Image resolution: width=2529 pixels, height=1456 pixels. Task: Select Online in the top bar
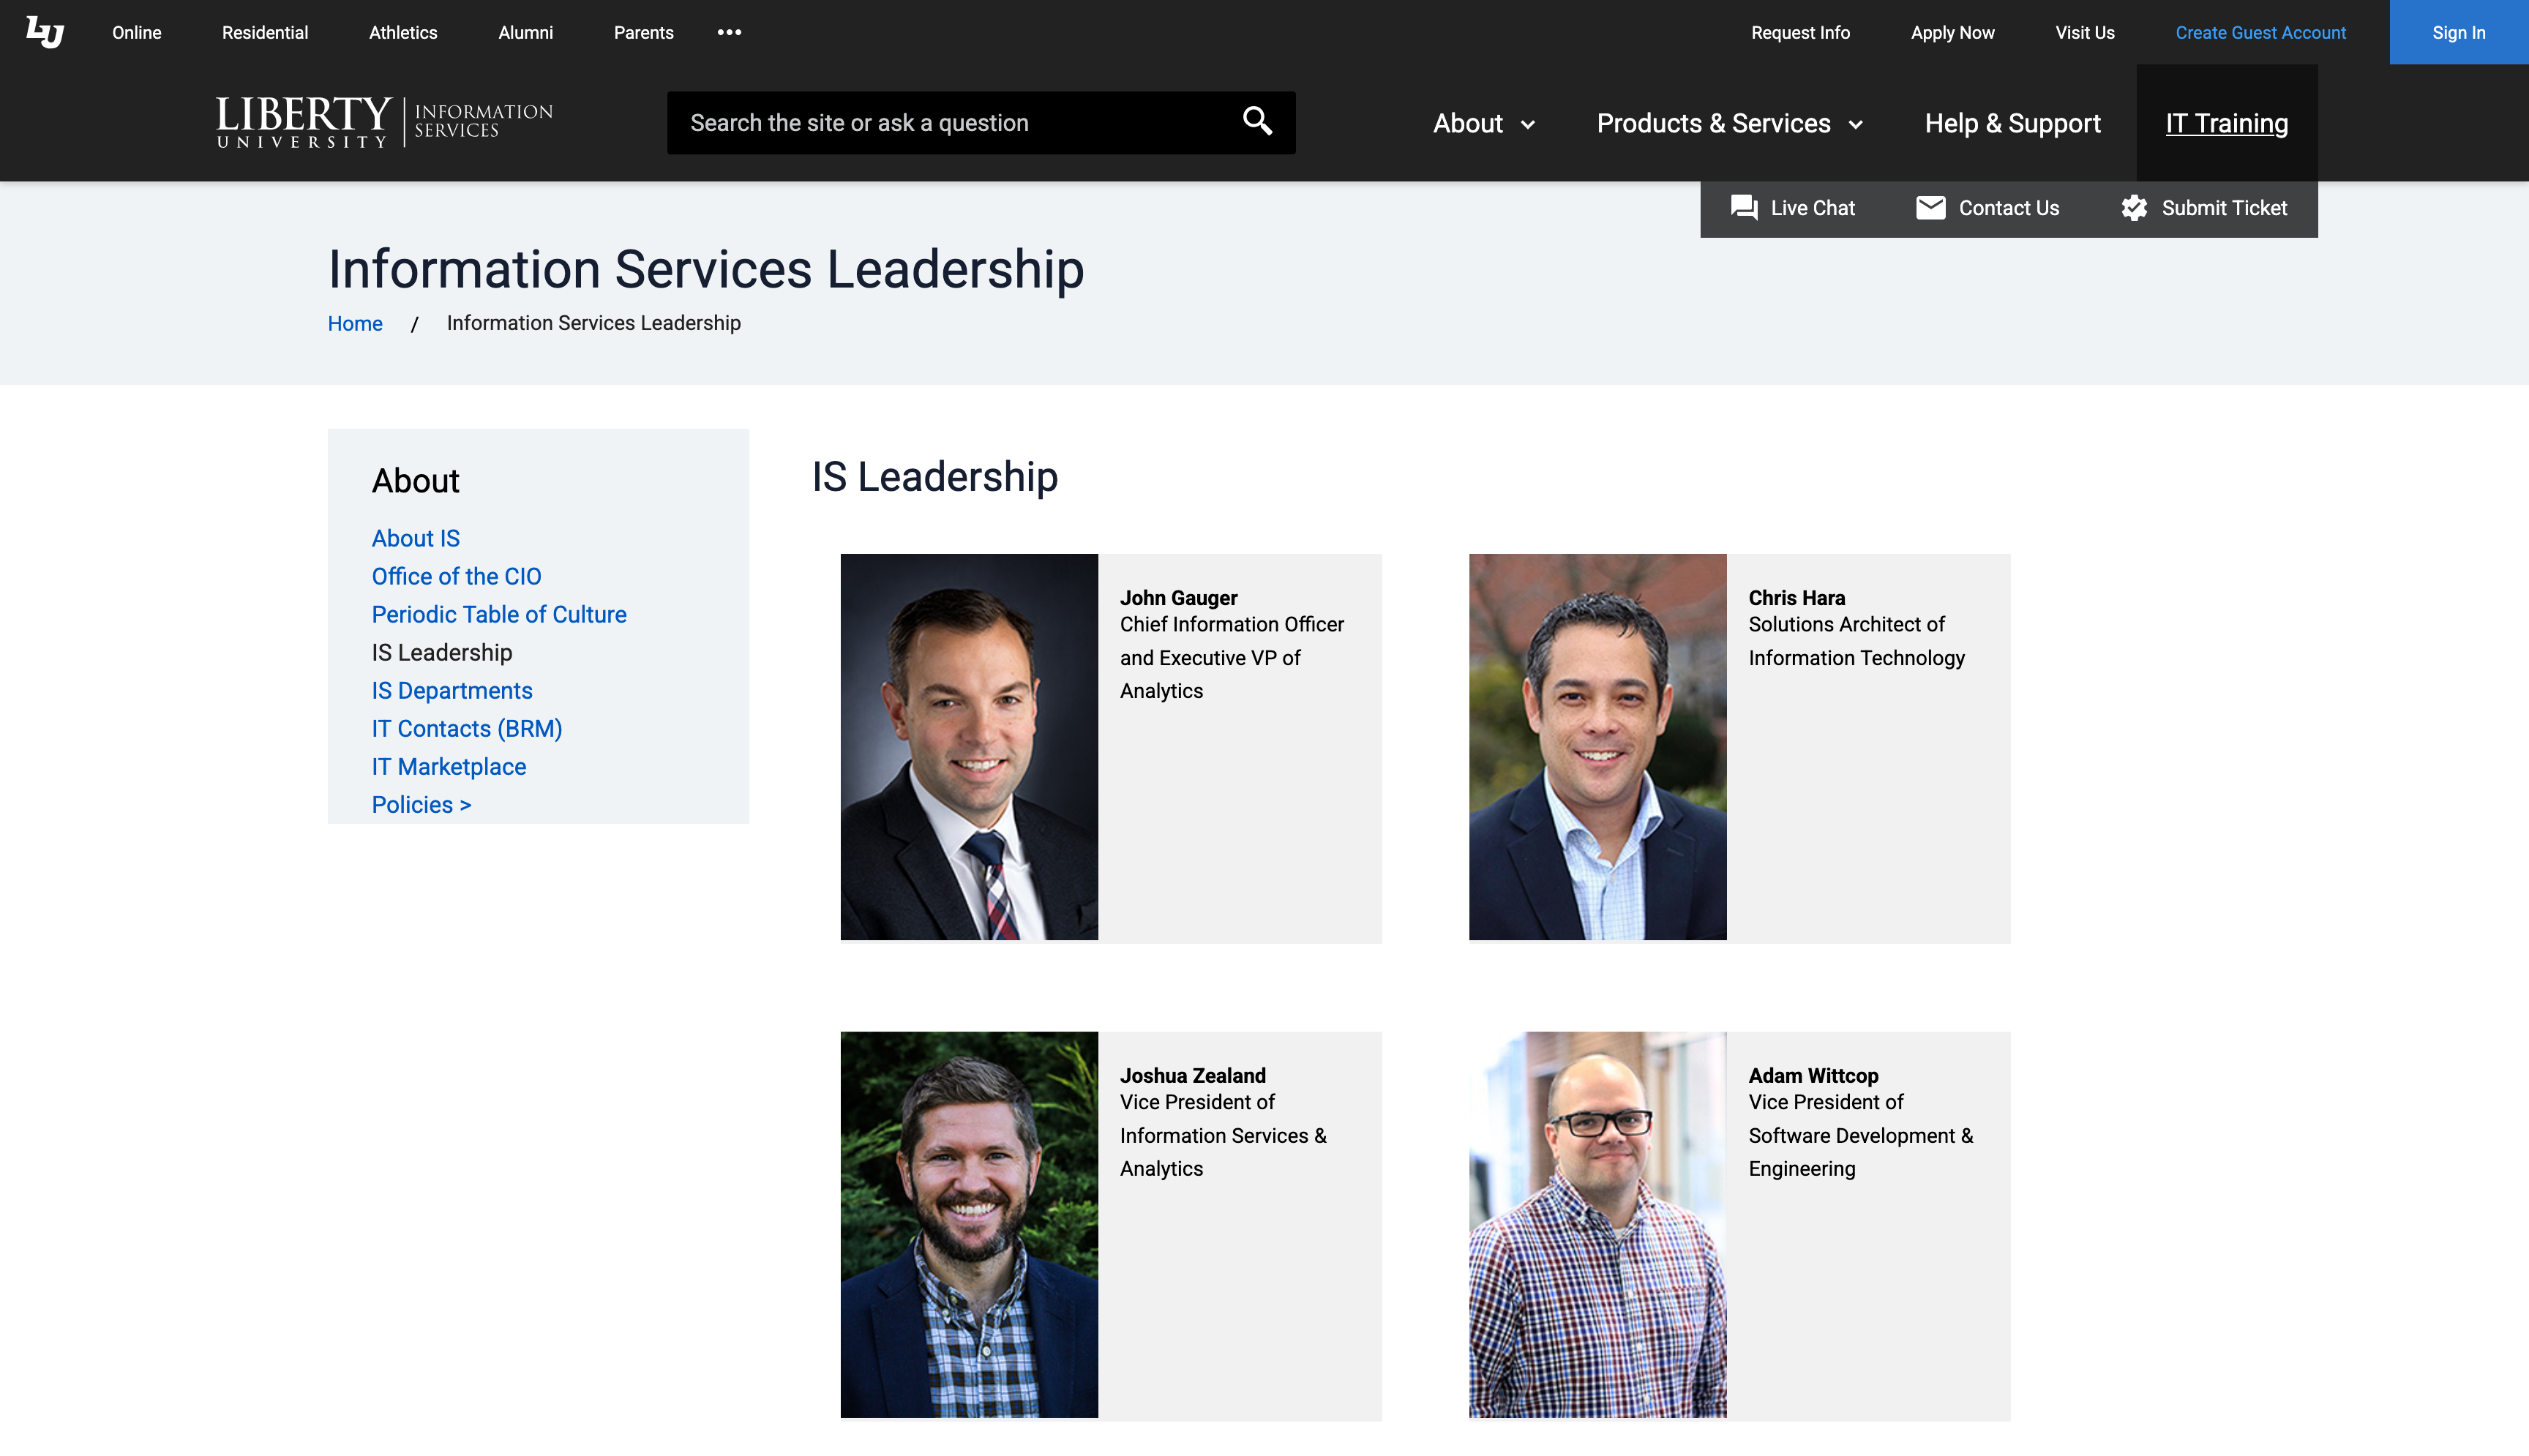(137, 32)
